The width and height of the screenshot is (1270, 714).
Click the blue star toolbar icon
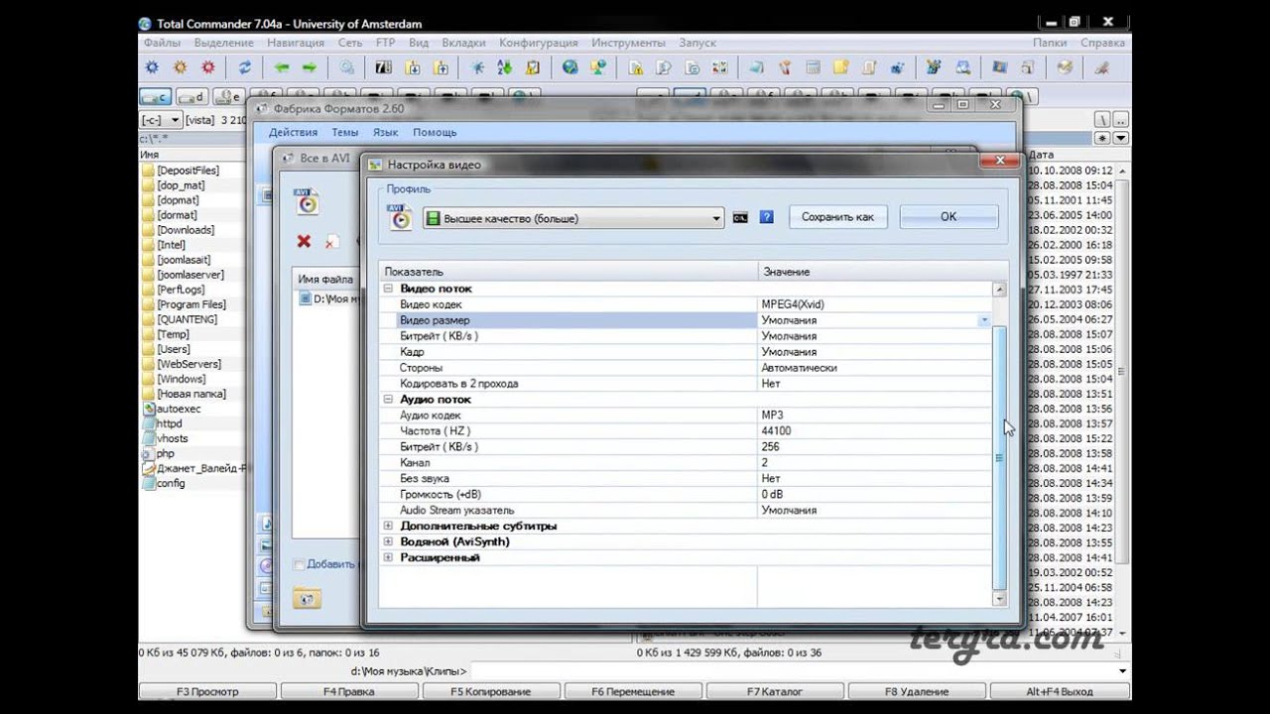point(476,67)
